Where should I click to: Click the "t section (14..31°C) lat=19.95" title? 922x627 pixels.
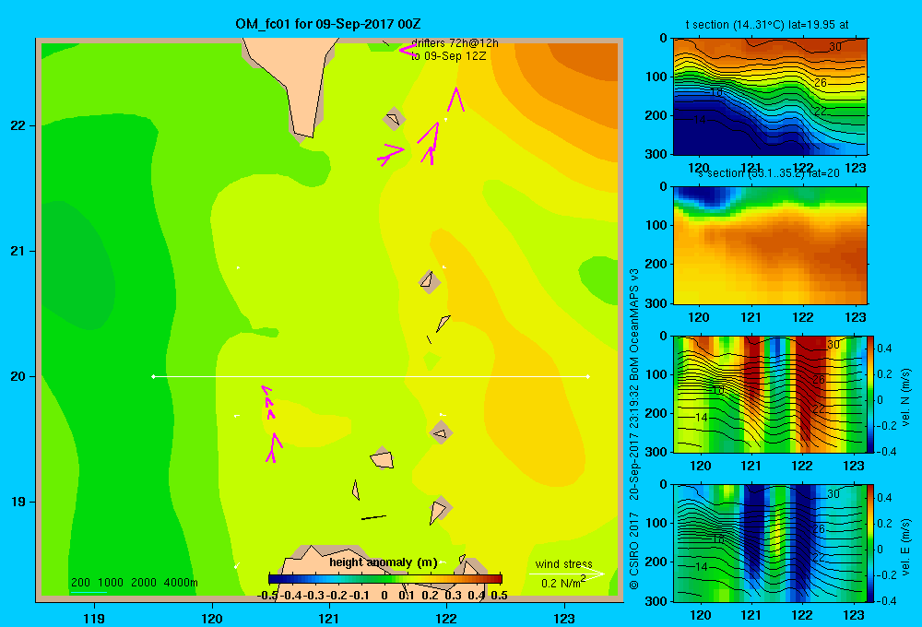point(767,25)
